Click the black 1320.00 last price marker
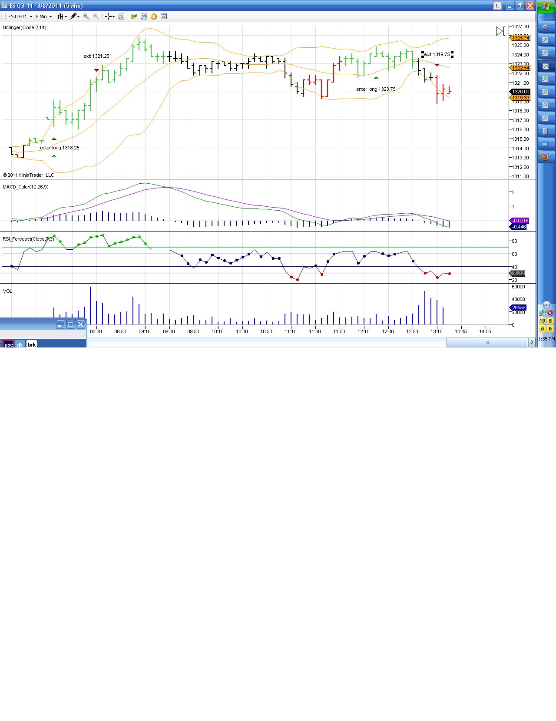The width and height of the screenshot is (556, 721). click(520, 92)
